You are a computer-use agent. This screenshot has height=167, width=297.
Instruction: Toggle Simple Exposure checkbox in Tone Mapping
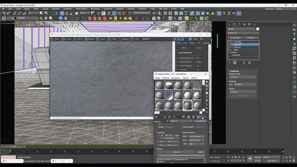(178, 58)
